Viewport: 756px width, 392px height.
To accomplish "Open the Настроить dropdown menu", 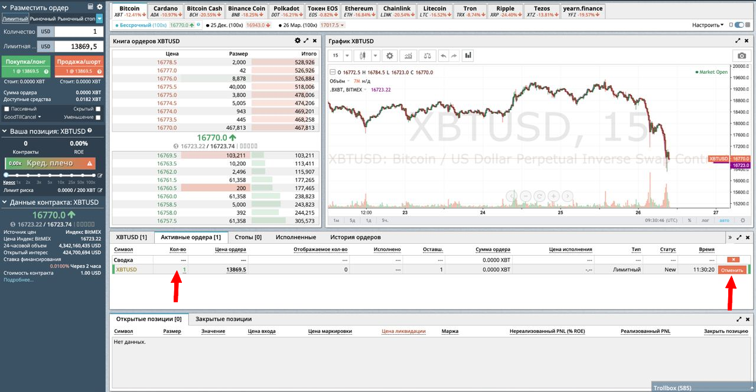I will pos(708,25).
